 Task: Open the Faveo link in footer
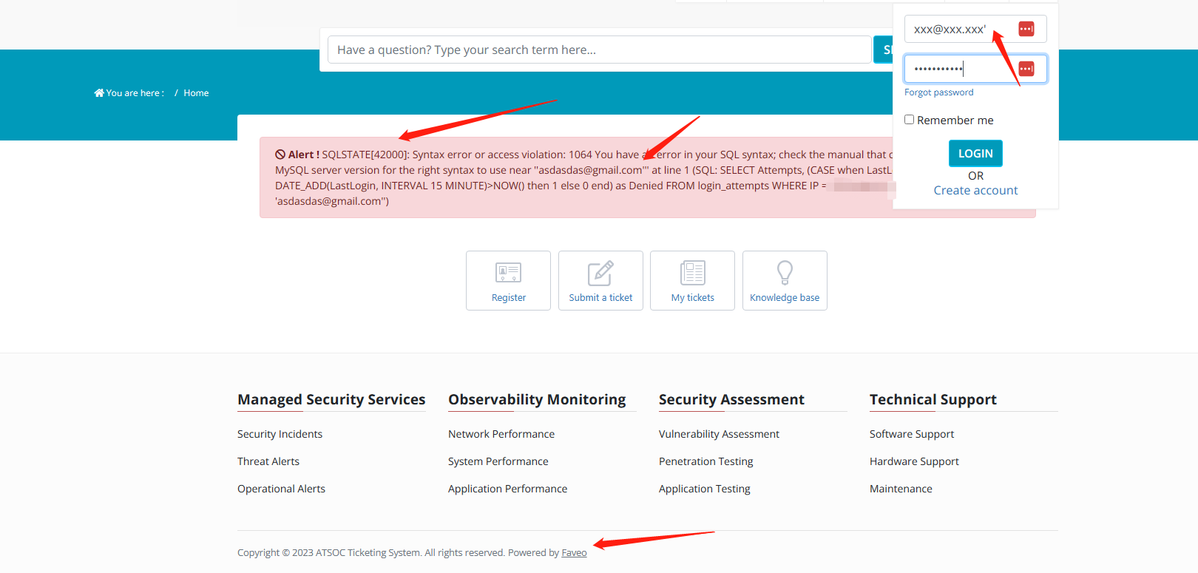[x=574, y=552]
